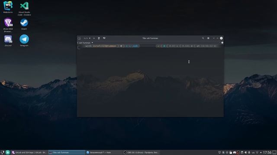Viewport: 277px width, 155px height.
Task: Switch to the Kate editor taskbar entry
Action: click(104, 152)
